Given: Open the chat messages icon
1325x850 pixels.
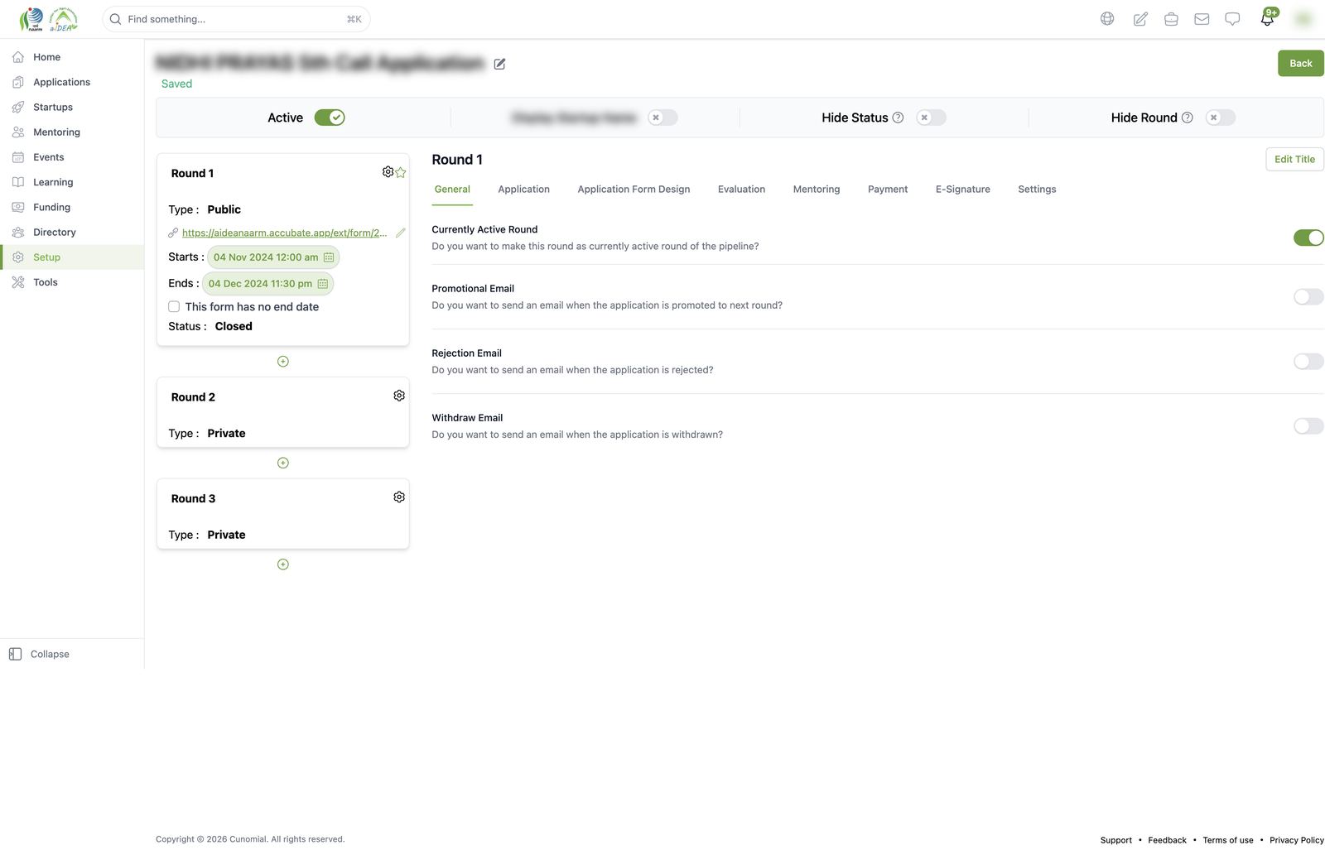Looking at the screenshot, I should coord(1232,19).
